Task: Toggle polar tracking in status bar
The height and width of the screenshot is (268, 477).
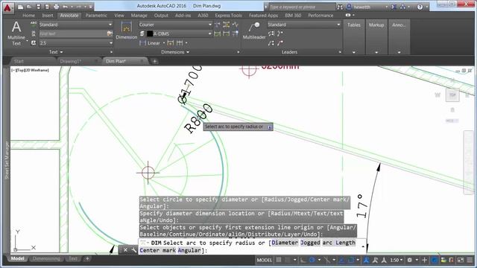Action: coord(312,260)
